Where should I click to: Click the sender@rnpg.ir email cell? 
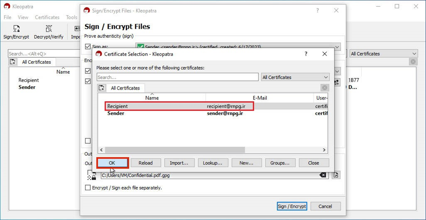tap(225, 113)
